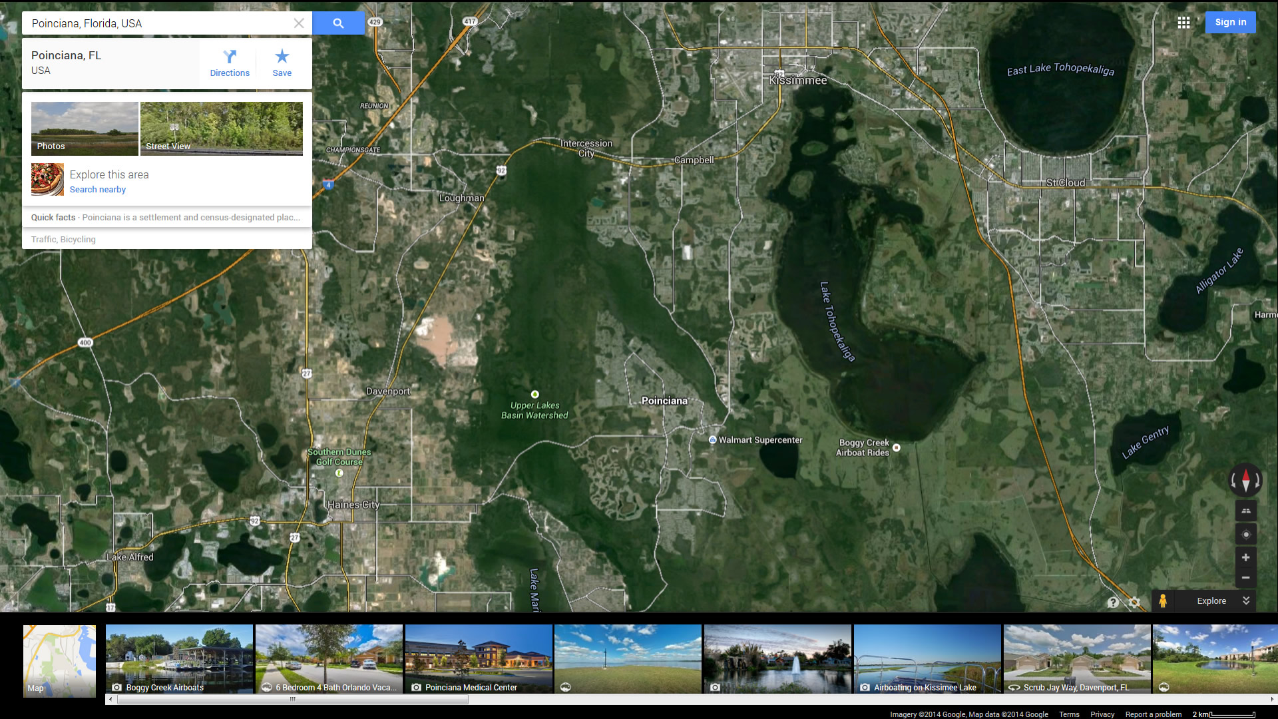The width and height of the screenshot is (1278, 719).
Task: Click the blue search magnifier button
Action: pos(338,23)
